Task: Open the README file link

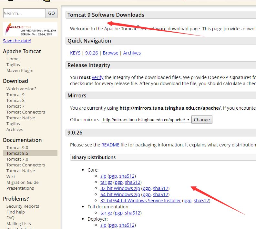Action: point(110,145)
